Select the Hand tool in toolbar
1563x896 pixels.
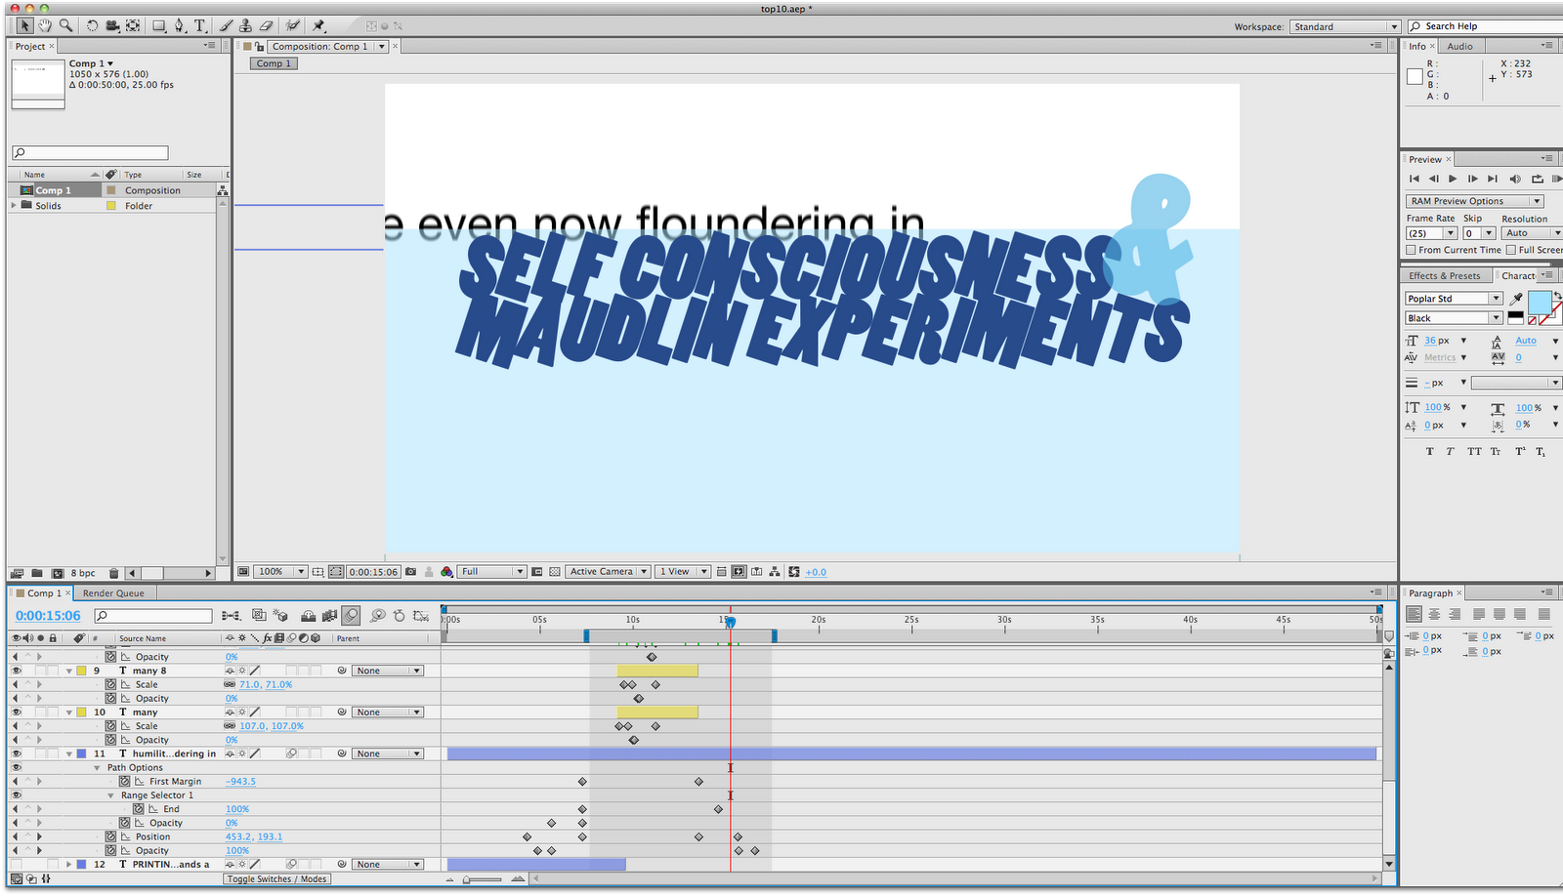(45, 25)
